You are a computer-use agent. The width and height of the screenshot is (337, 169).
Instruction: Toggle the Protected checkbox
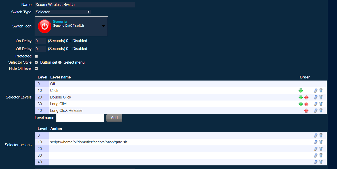36,56
